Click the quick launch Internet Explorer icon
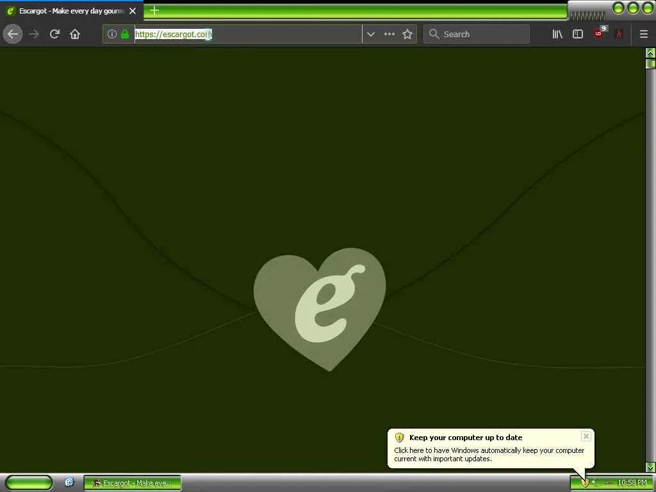Image resolution: width=656 pixels, height=492 pixels. tap(69, 482)
